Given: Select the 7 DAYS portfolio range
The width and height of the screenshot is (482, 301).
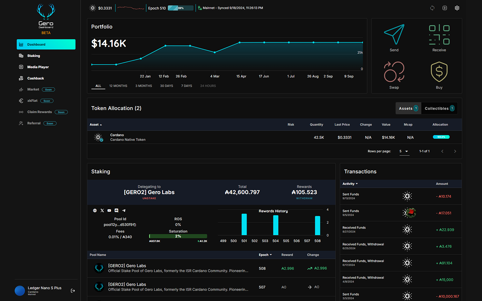Looking at the screenshot, I should click(186, 85).
